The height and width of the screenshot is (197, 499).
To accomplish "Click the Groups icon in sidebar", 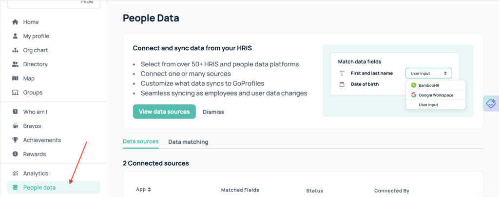I will [x=15, y=93].
